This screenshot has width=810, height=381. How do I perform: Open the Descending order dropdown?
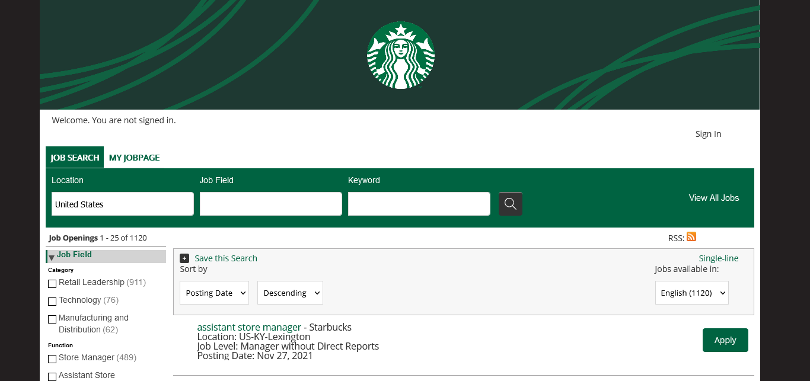coord(290,293)
